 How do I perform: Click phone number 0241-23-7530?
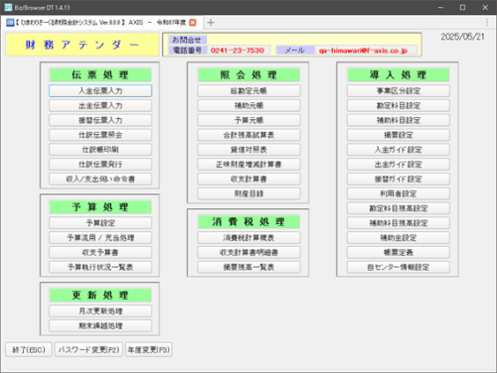click(x=238, y=51)
